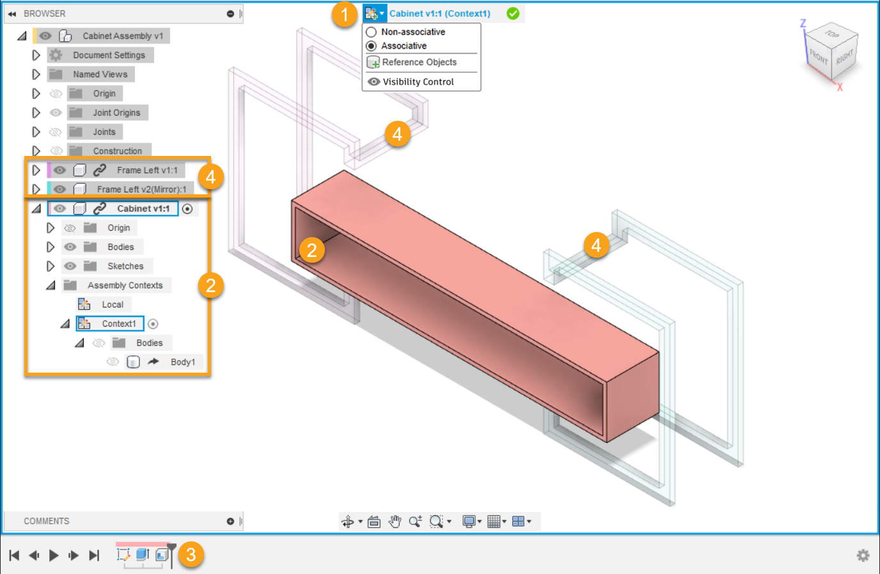Hide the Cabinet v1:1 component

pos(60,208)
